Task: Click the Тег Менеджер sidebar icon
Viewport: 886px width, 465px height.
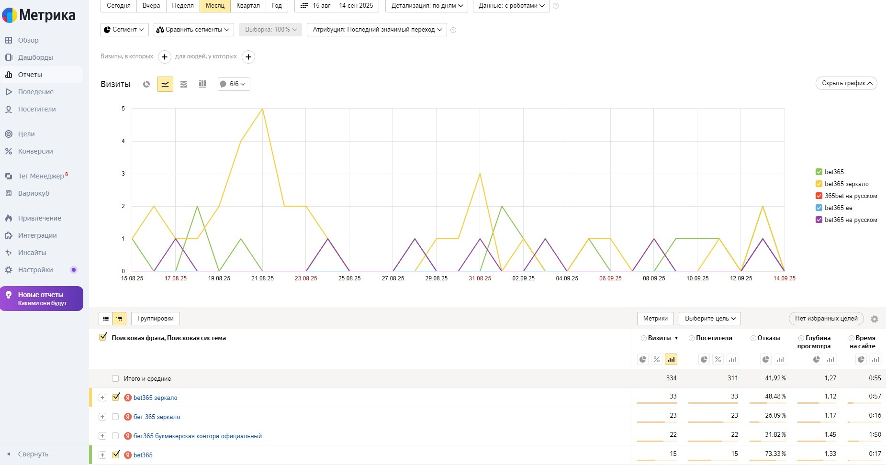Action: tap(9, 176)
